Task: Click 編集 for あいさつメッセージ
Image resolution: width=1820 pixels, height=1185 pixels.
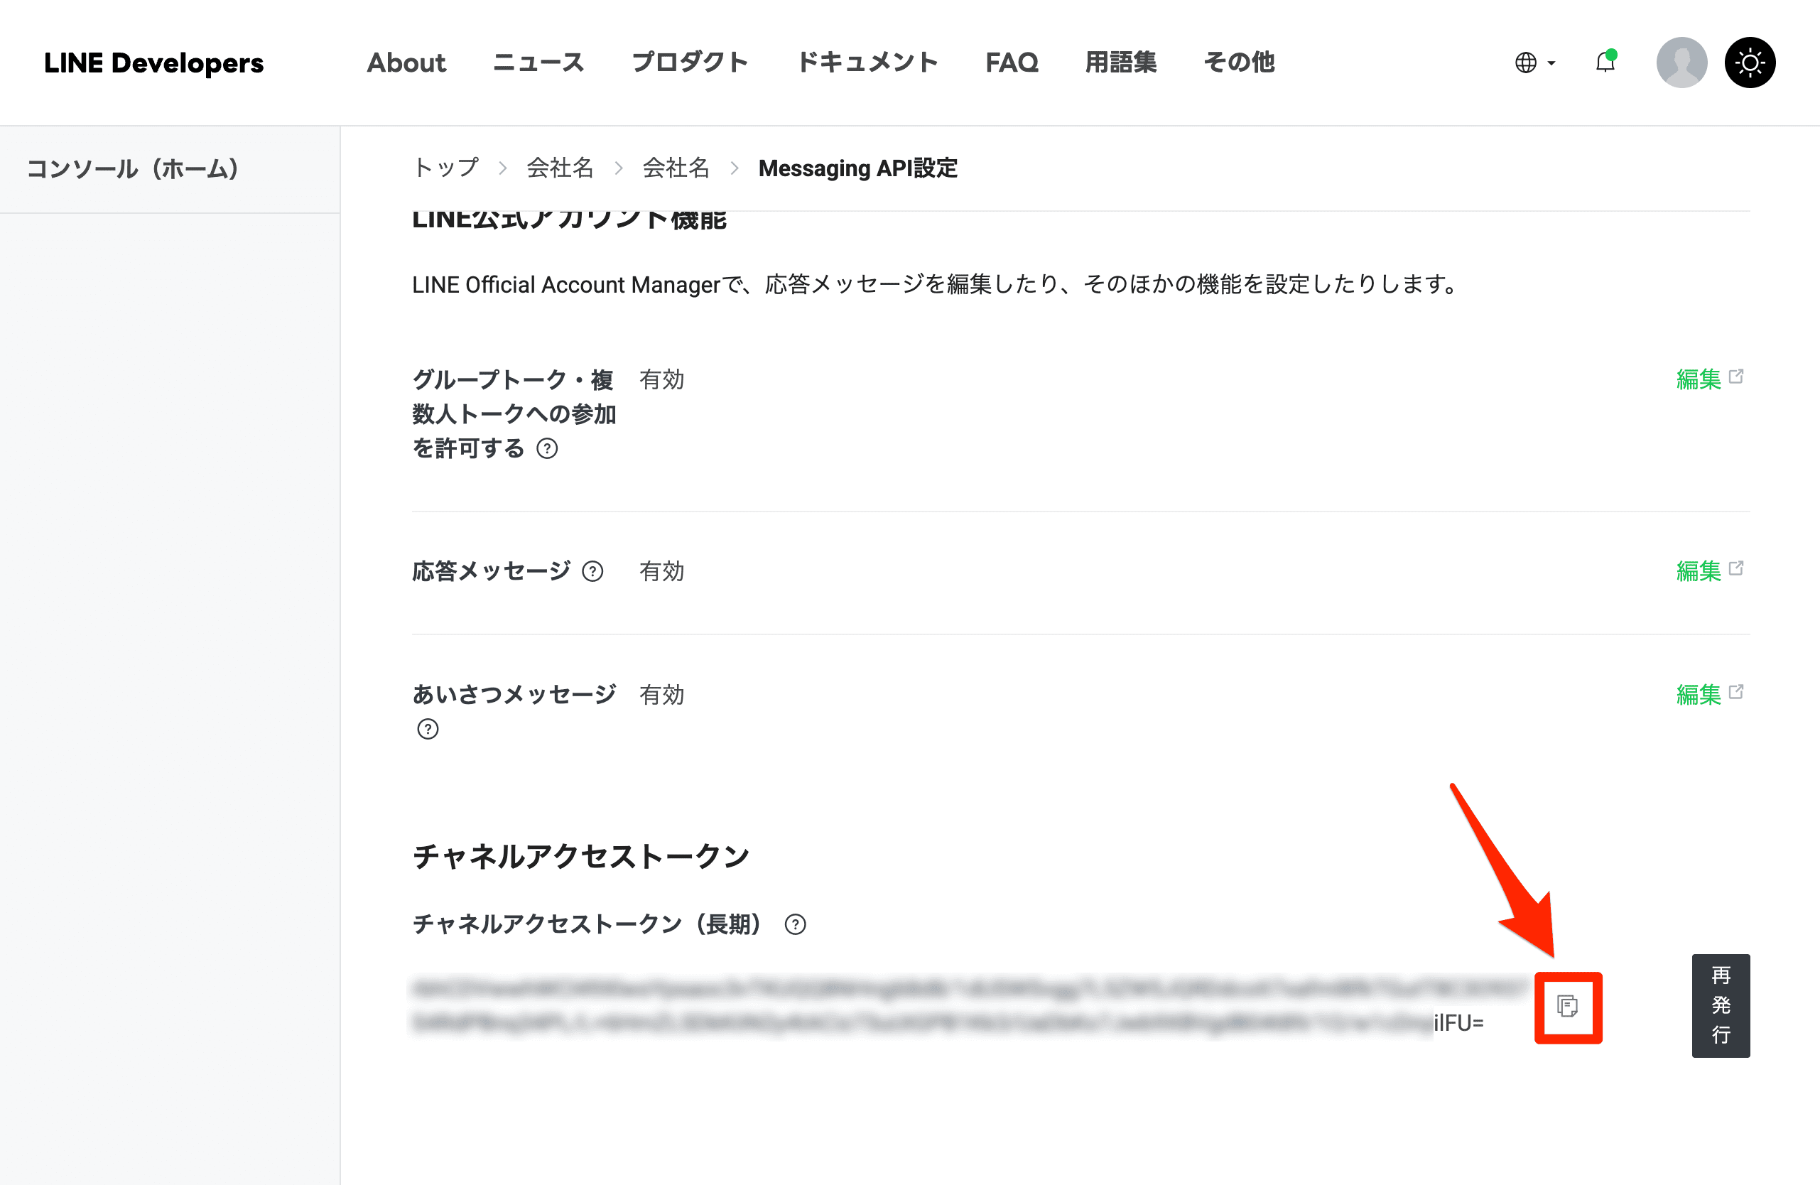Action: (x=1699, y=694)
